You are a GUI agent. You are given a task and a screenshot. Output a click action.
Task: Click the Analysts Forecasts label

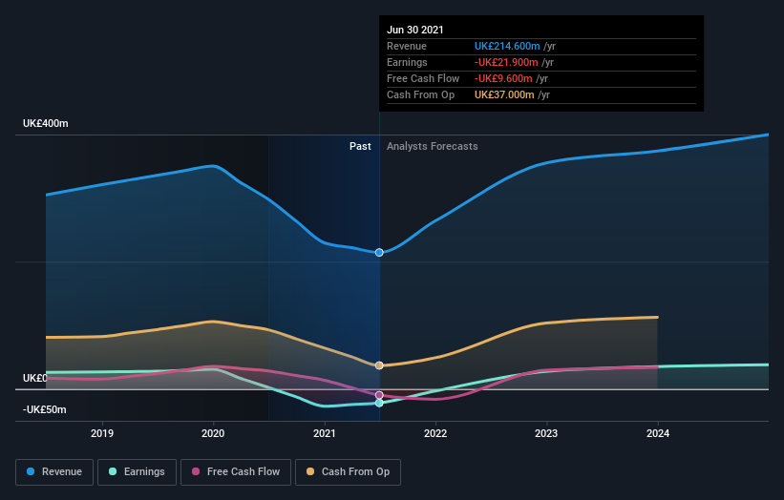pos(432,146)
